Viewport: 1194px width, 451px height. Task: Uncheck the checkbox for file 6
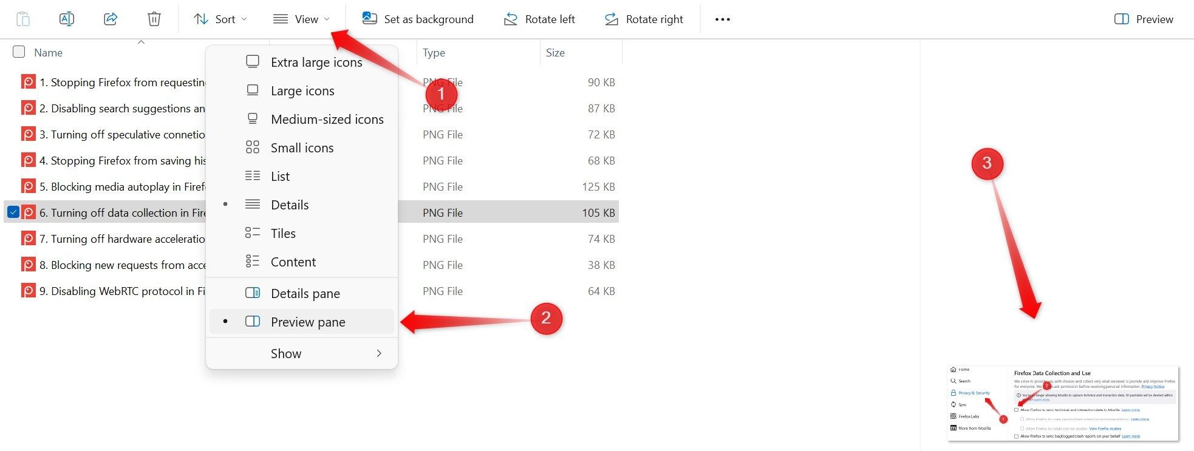click(13, 212)
